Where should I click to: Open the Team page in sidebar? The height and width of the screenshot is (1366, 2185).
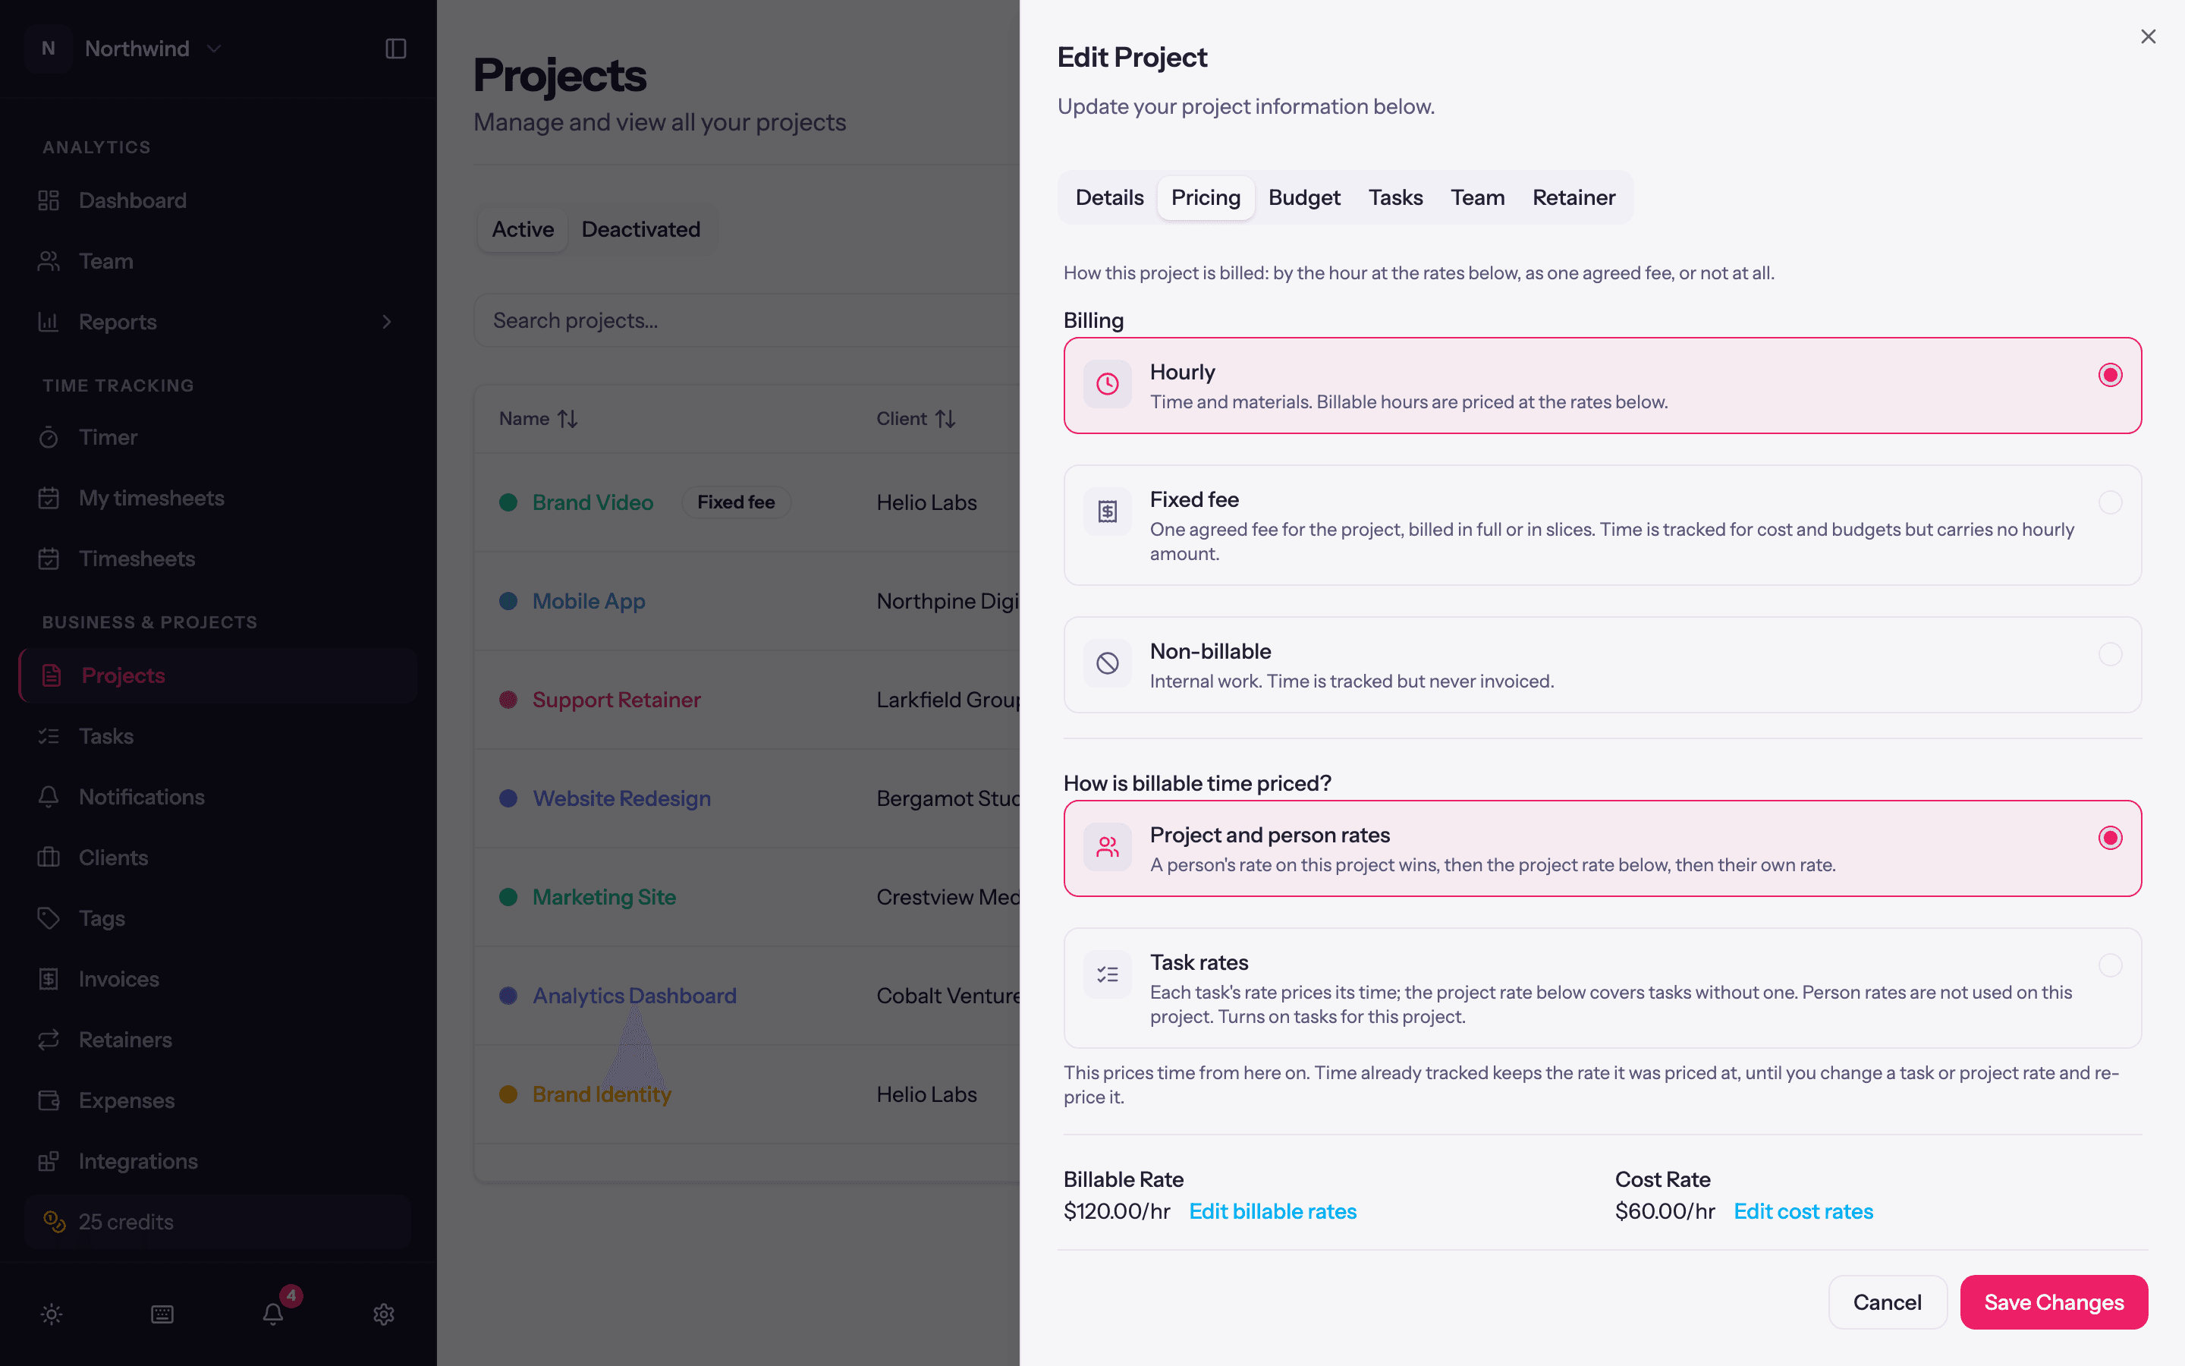click(217, 261)
